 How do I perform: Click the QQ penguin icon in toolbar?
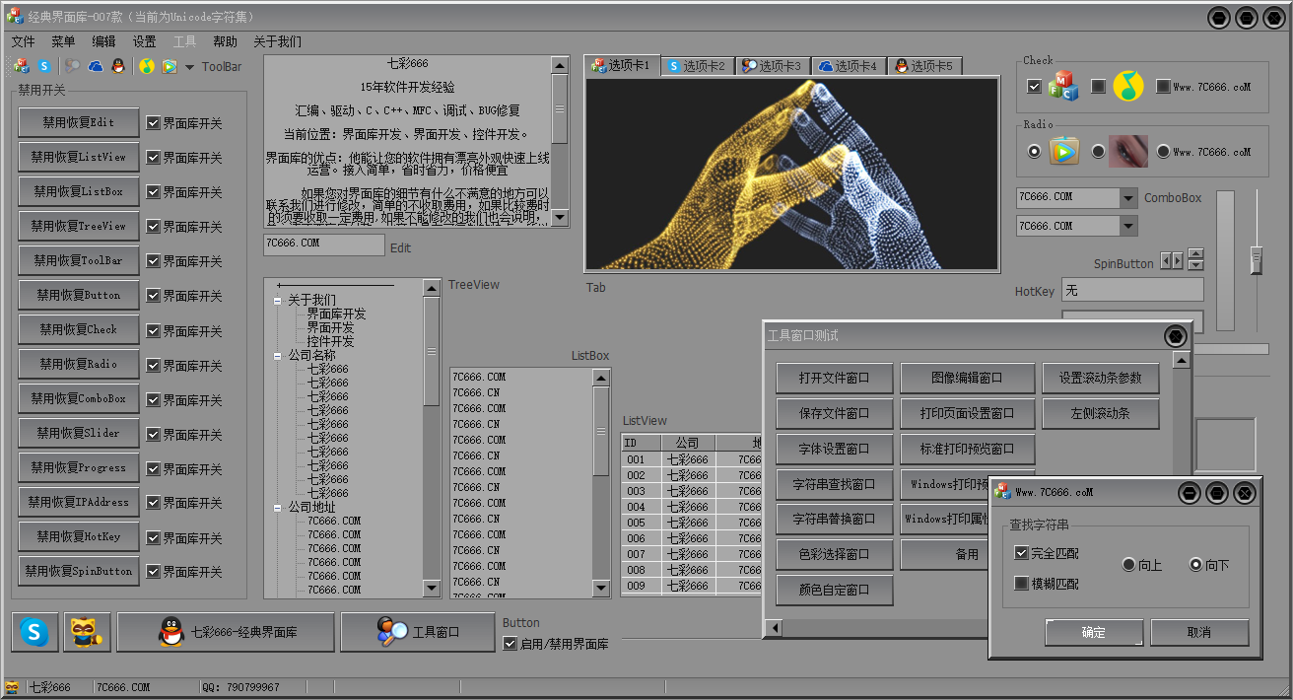(118, 66)
